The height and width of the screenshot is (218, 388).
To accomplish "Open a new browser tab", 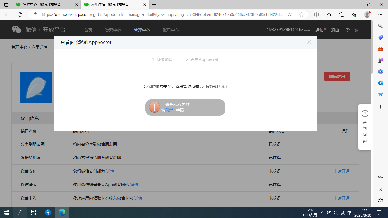I will coord(154,5).
